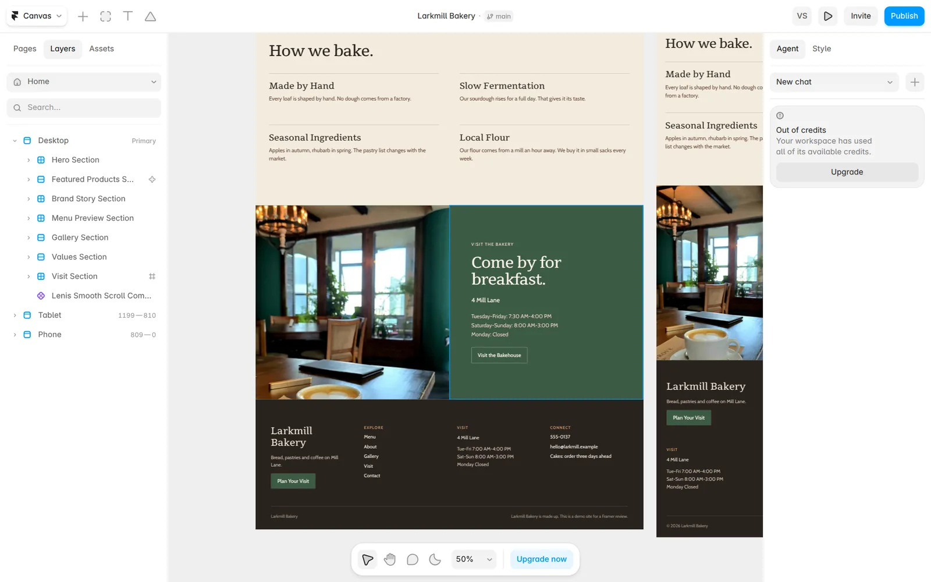Switch to the Pages tab
Image resolution: width=931 pixels, height=582 pixels.
point(25,49)
